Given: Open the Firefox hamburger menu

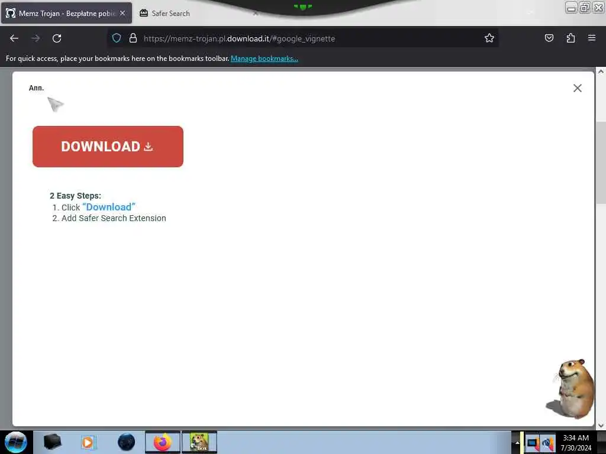Looking at the screenshot, I should point(592,38).
